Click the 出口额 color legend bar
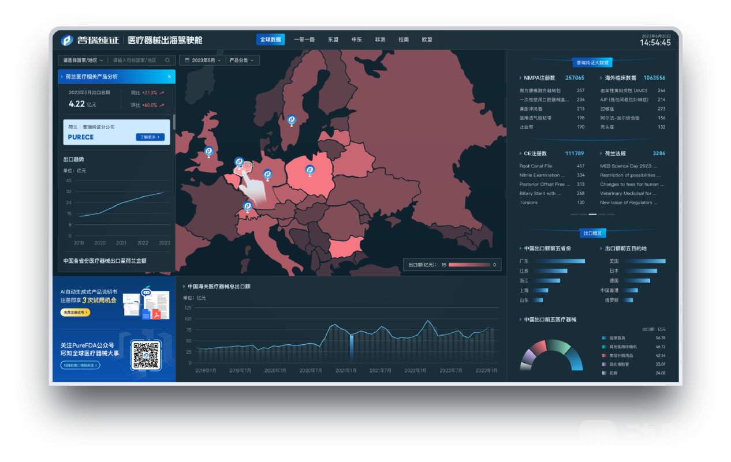This screenshot has width=731, height=462. click(469, 265)
